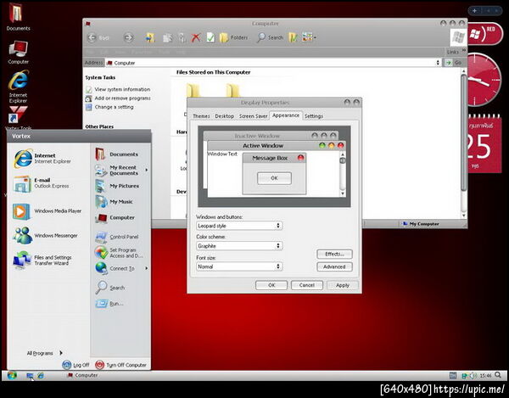Click the Computer address field

272,63
